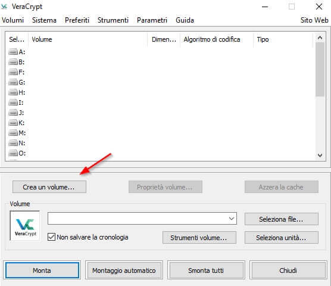The width and height of the screenshot is (331, 286).
Task: Select drive letter 'H:' text
Action: [x=22, y=92]
